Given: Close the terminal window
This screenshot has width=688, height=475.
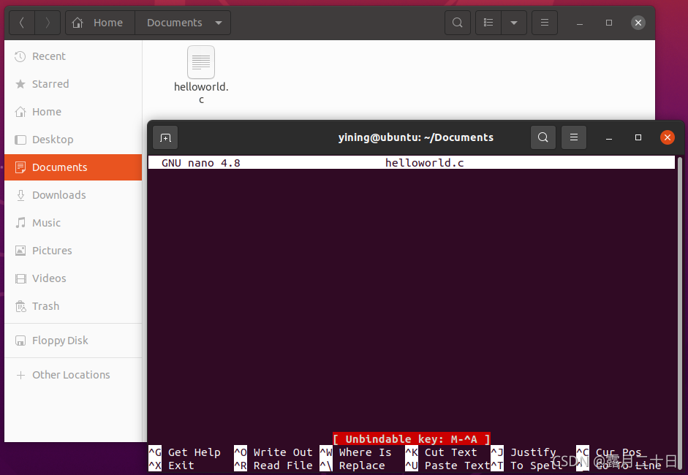Looking at the screenshot, I should [x=668, y=137].
